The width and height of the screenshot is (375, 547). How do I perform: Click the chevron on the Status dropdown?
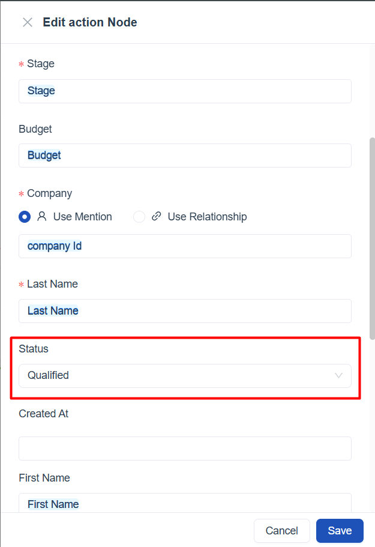coord(338,375)
